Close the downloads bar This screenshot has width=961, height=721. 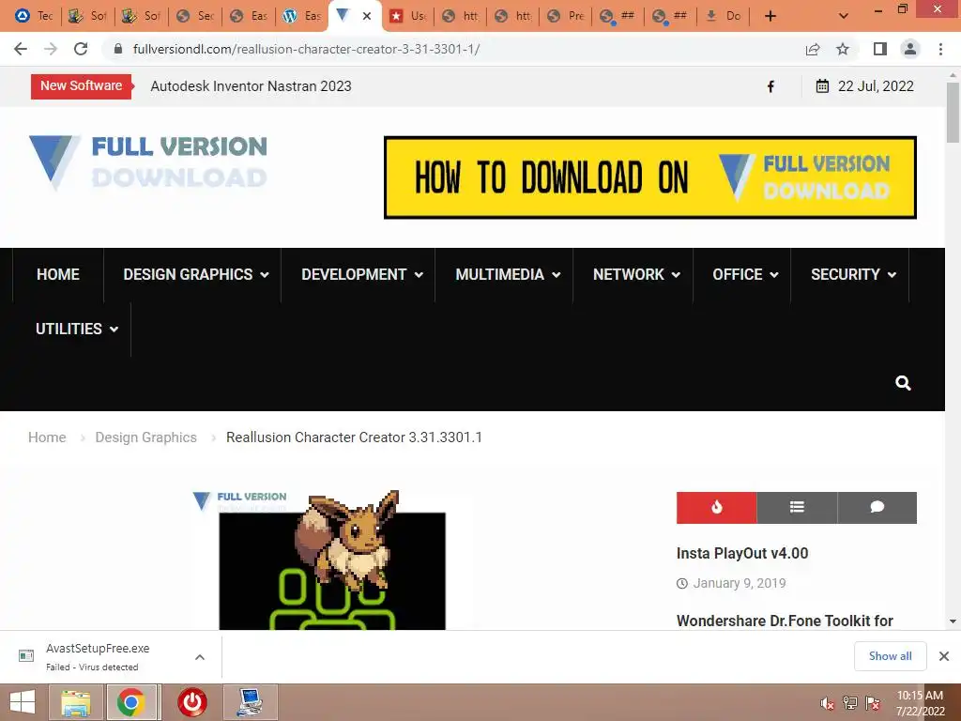point(944,656)
